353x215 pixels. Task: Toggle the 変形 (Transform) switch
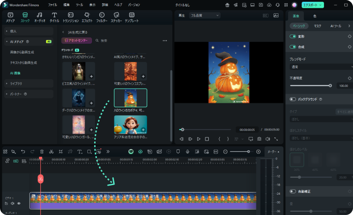pos(293,36)
